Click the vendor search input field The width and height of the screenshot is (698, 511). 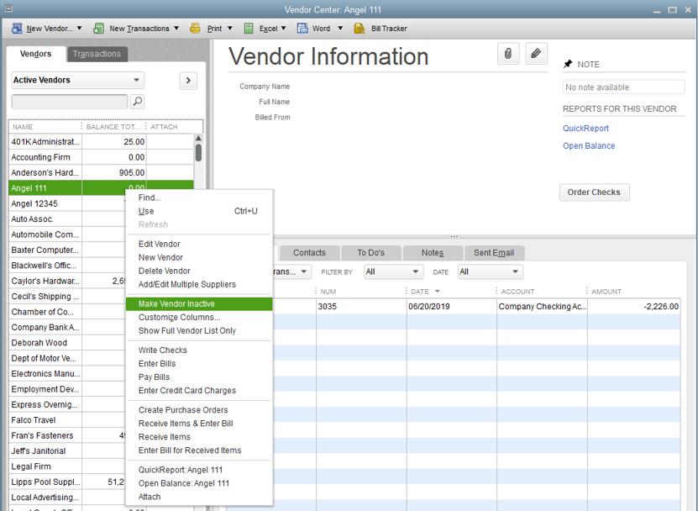[x=69, y=102]
